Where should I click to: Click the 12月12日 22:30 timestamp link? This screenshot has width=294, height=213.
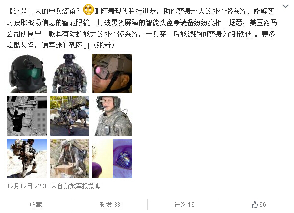tap(28, 186)
